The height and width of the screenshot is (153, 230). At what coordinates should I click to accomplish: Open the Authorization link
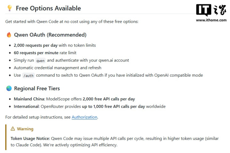tap(84, 117)
